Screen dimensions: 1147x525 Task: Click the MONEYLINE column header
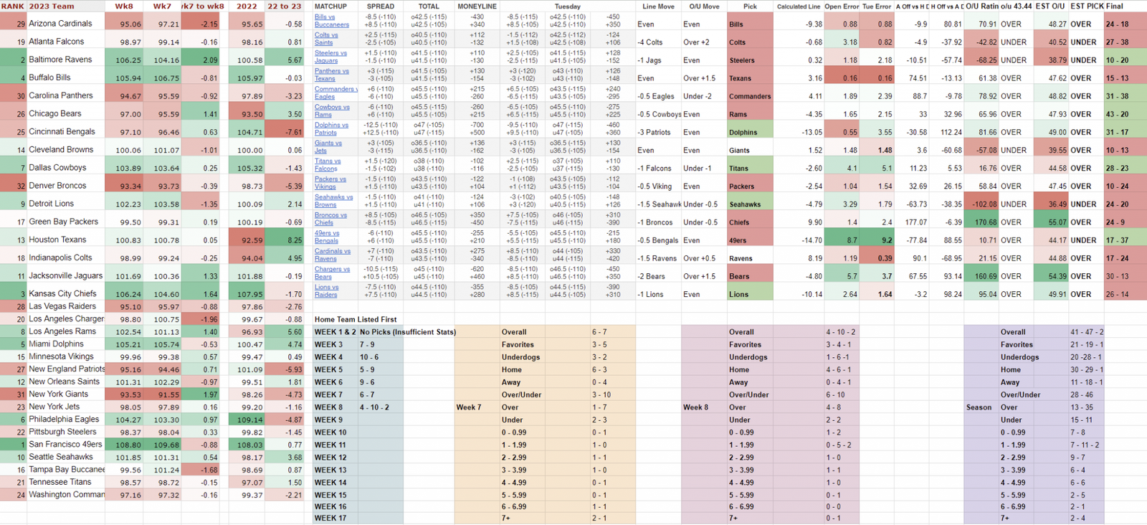477,6
